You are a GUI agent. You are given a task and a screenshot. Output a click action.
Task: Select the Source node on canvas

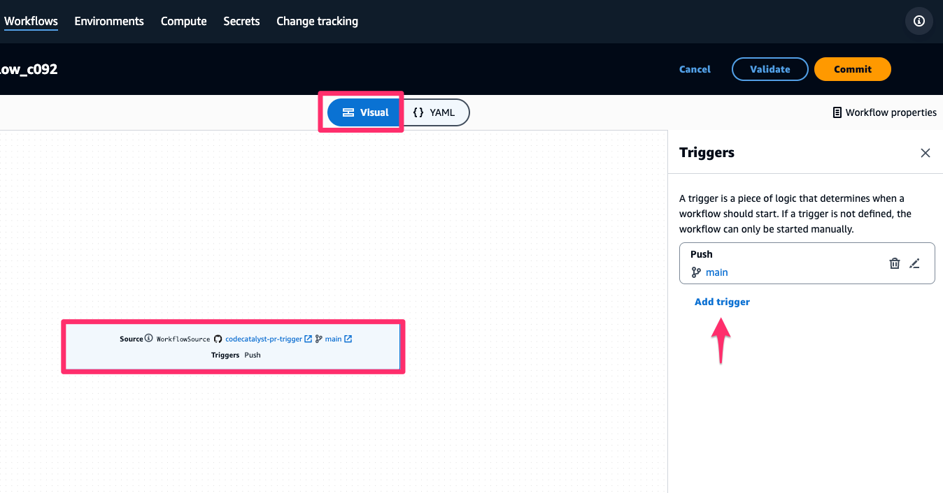233,346
